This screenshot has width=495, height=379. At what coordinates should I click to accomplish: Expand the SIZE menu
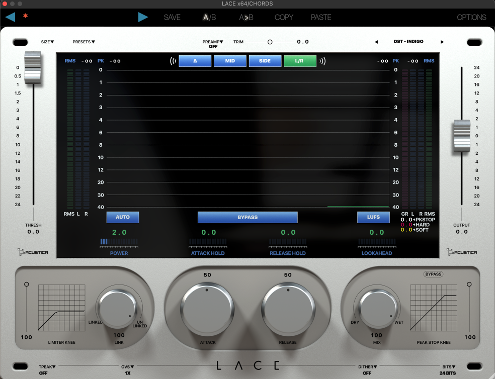click(x=47, y=42)
